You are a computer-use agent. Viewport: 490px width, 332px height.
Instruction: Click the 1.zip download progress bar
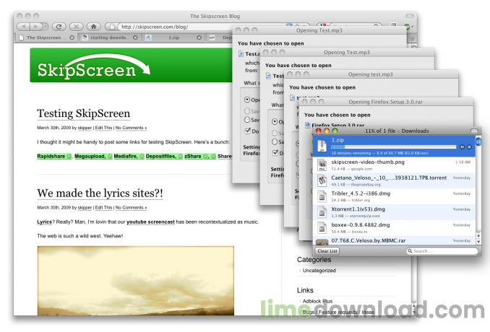393,147
